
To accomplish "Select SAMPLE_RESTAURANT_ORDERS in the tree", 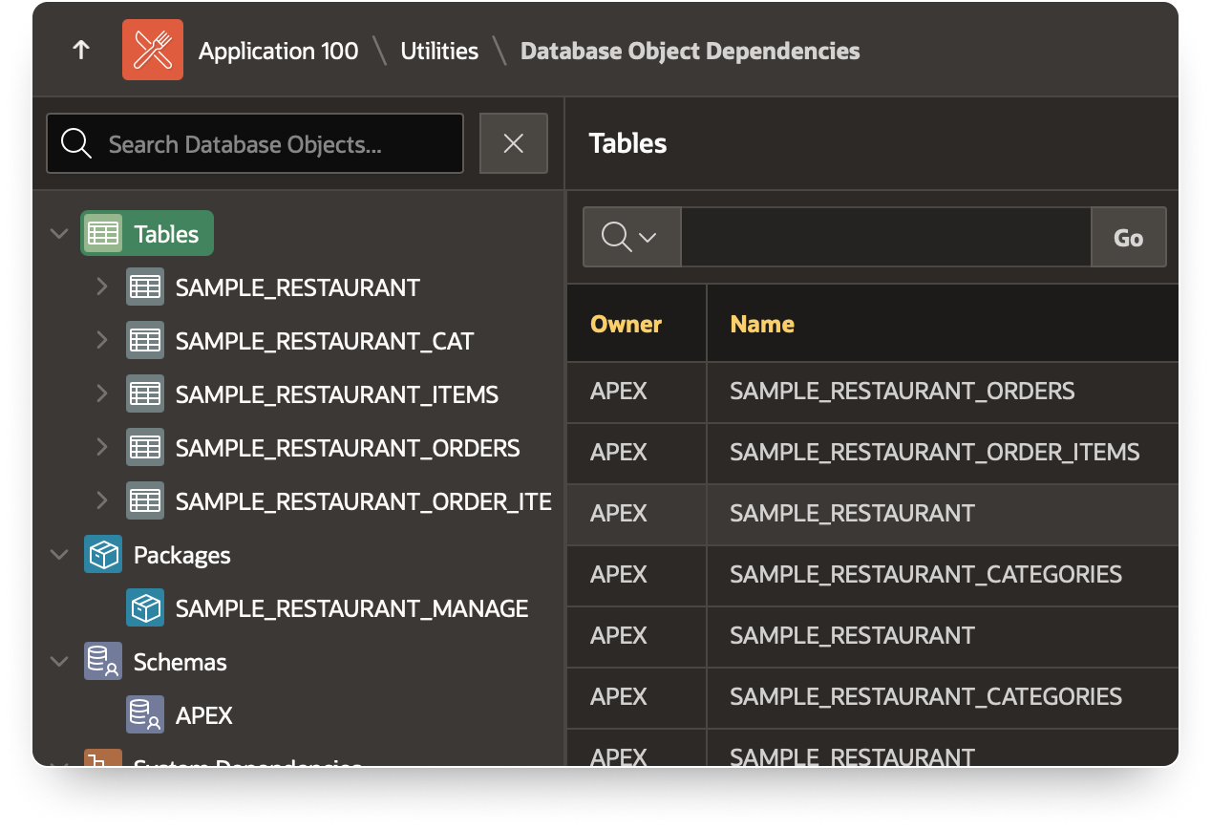I will pos(348,447).
